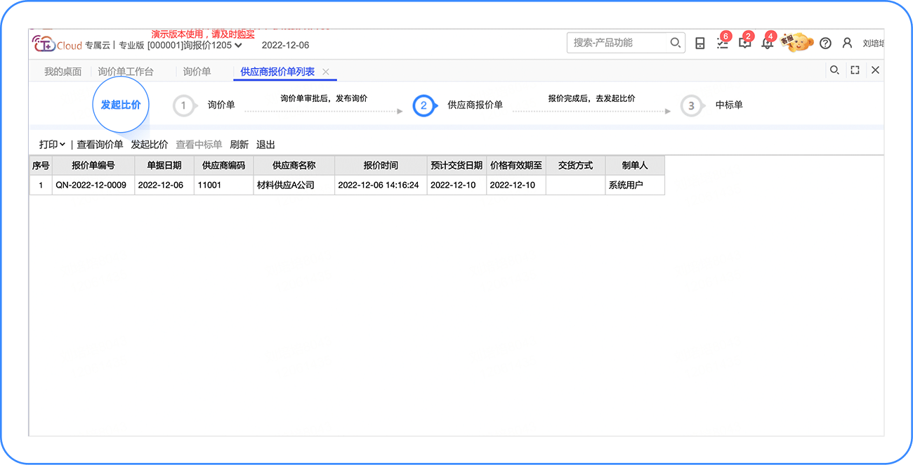Screen dimensions: 913x465
Task: Click the user profile icon
Action: point(847,43)
